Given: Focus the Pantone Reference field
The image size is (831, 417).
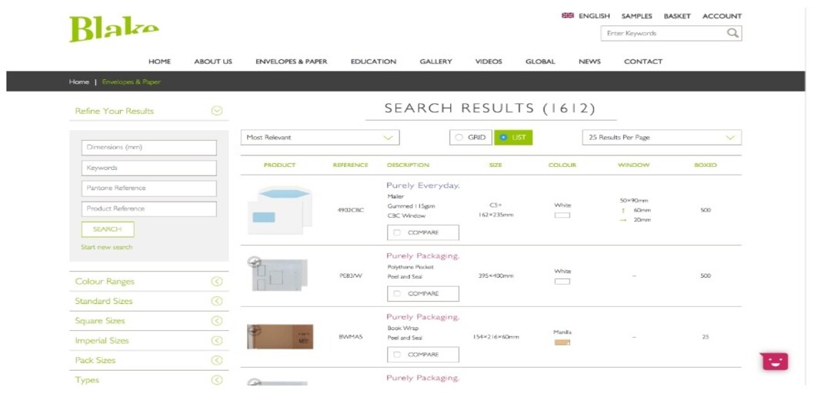Looking at the screenshot, I should click(x=149, y=188).
